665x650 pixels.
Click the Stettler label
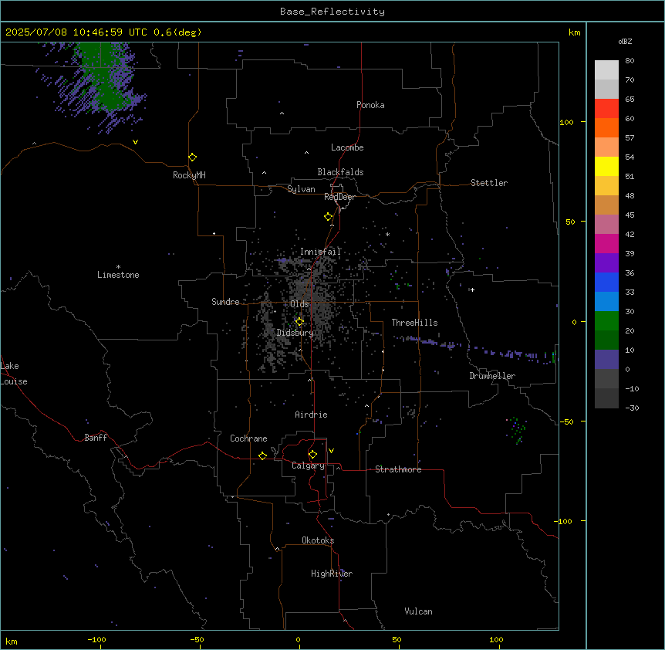point(489,183)
